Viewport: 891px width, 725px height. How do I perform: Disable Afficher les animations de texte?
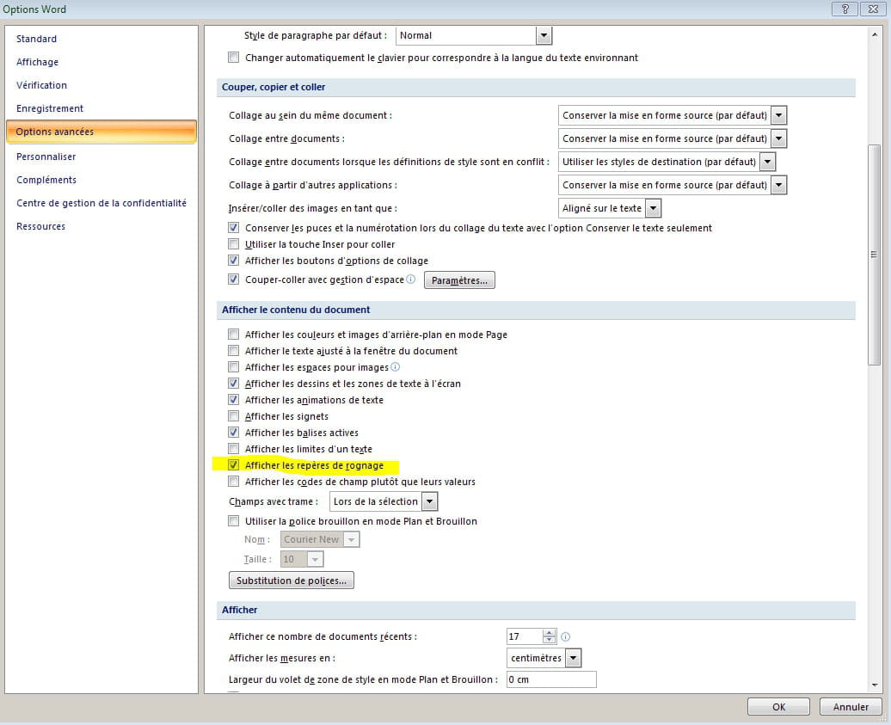point(234,400)
